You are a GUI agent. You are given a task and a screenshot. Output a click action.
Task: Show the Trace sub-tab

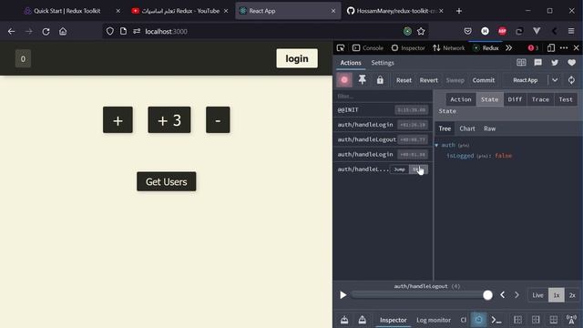pyautogui.click(x=540, y=99)
